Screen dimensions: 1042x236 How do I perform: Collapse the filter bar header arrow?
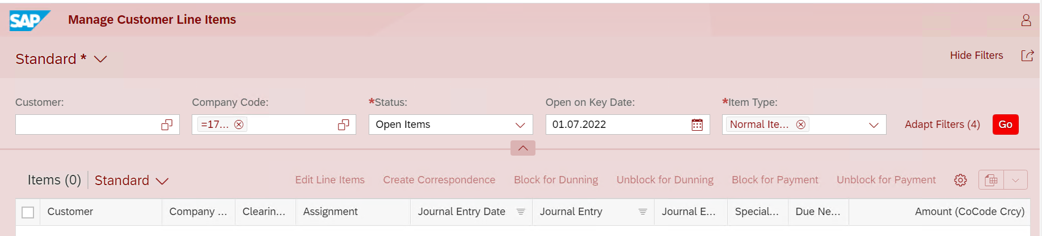[523, 148]
